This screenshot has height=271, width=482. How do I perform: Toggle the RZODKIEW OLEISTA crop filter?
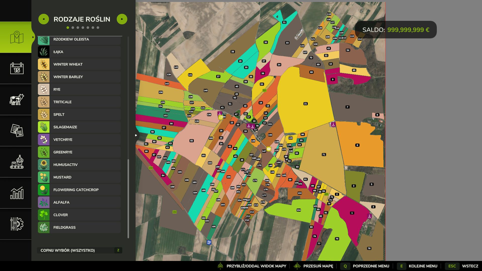click(79, 40)
